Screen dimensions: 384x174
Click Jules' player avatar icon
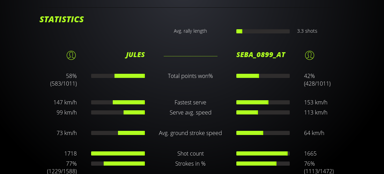(71, 55)
